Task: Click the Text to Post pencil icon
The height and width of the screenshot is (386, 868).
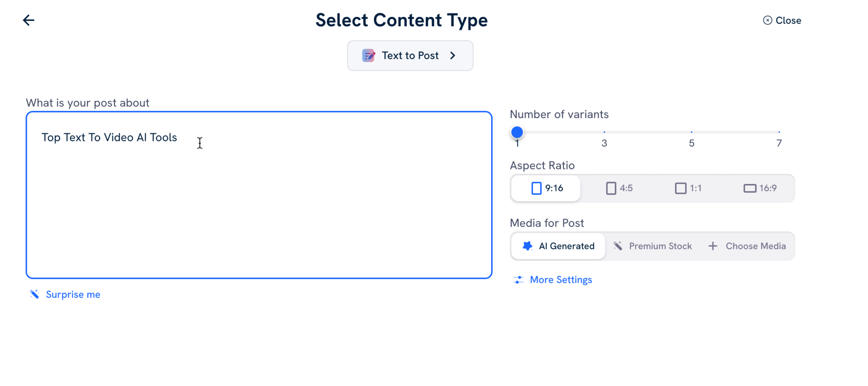Action: 368,55
